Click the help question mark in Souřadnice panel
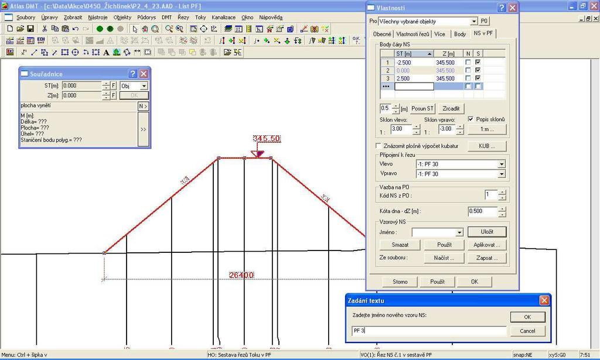Image resolution: width=600 pixels, height=360 pixels. [x=133, y=74]
